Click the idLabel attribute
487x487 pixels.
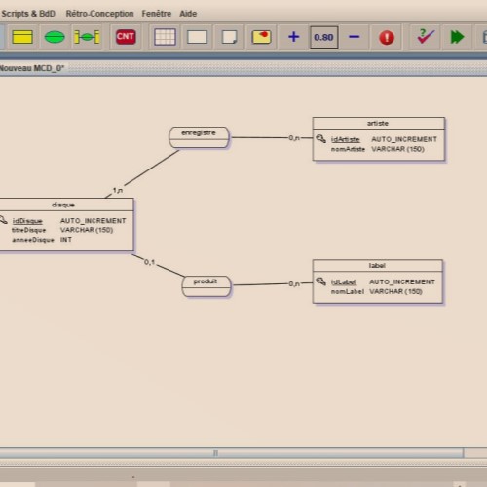click(x=344, y=282)
